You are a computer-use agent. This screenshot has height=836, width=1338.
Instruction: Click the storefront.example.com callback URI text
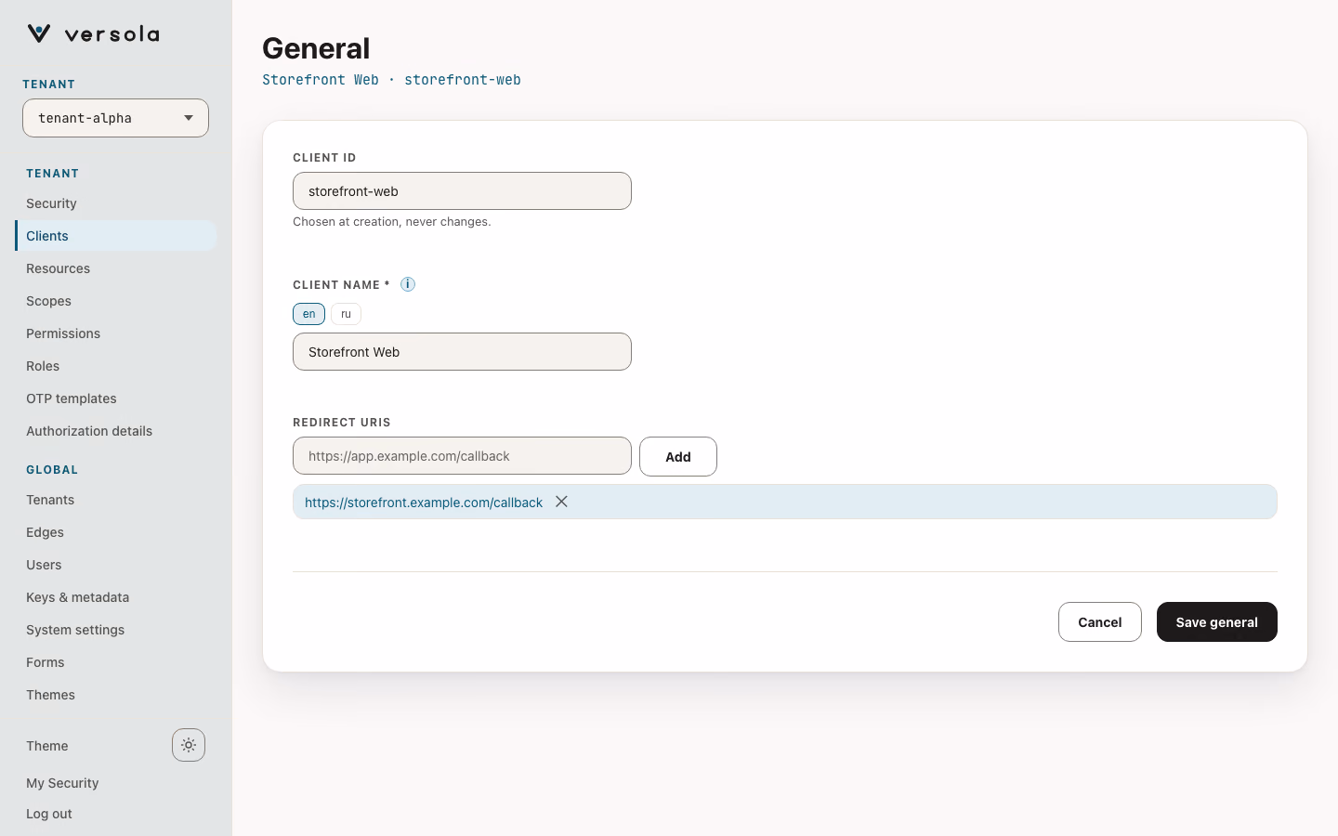coord(424,503)
